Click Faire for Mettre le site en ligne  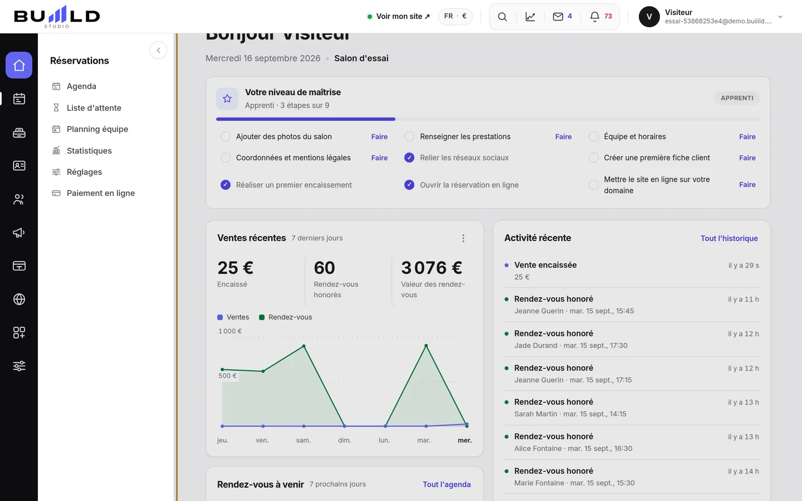tap(747, 184)
